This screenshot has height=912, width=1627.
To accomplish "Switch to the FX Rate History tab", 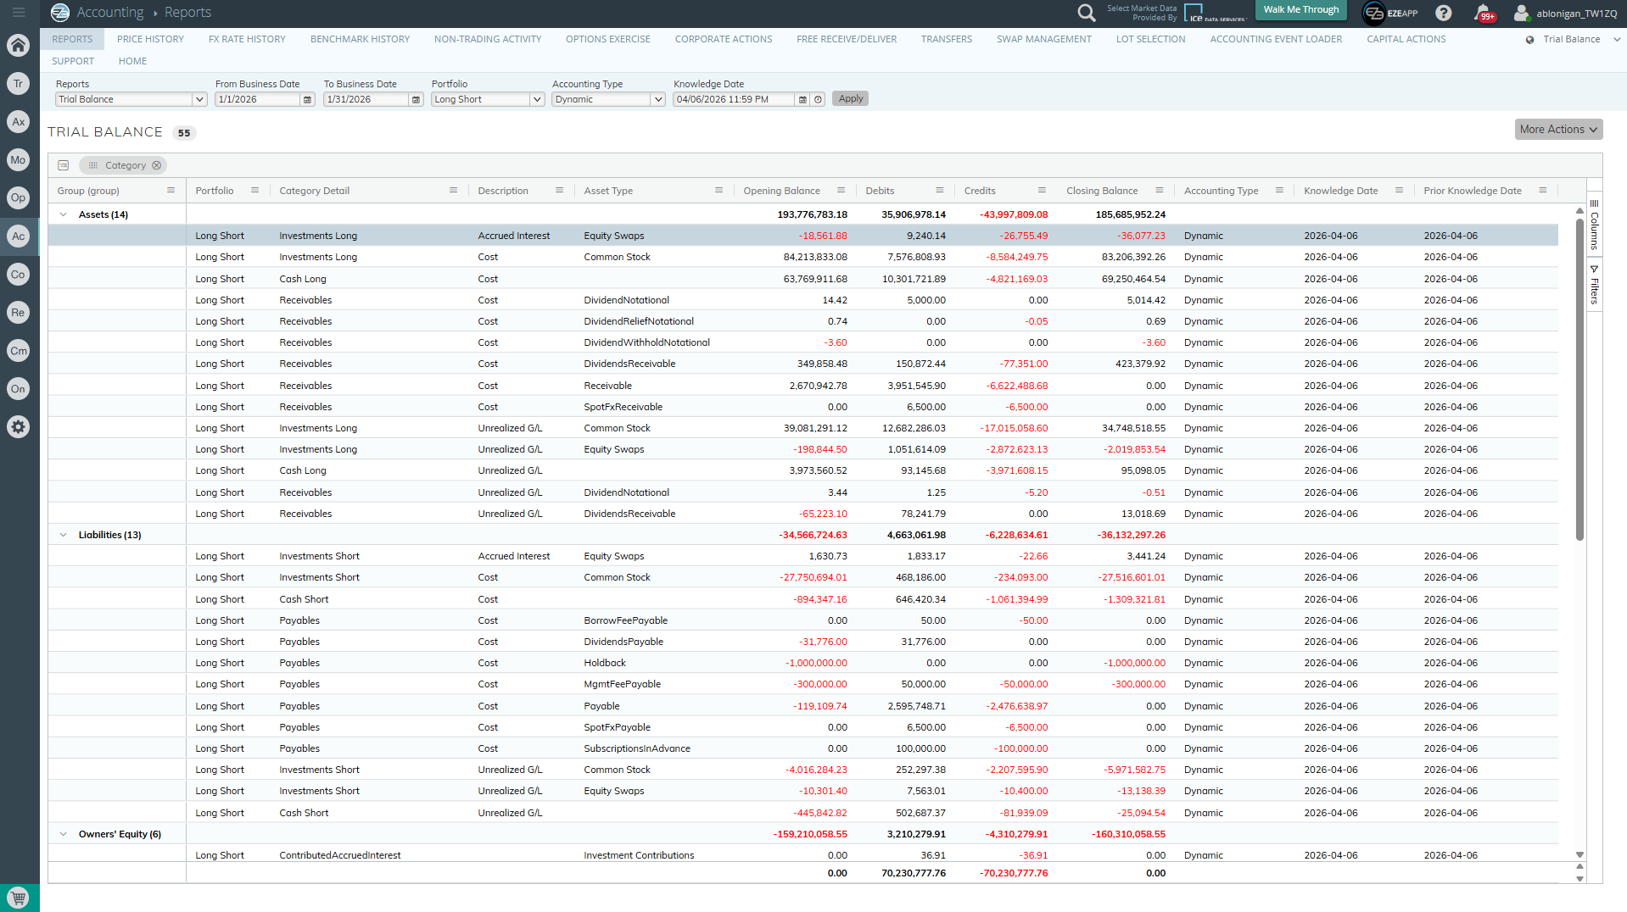I will click(247, 39).
